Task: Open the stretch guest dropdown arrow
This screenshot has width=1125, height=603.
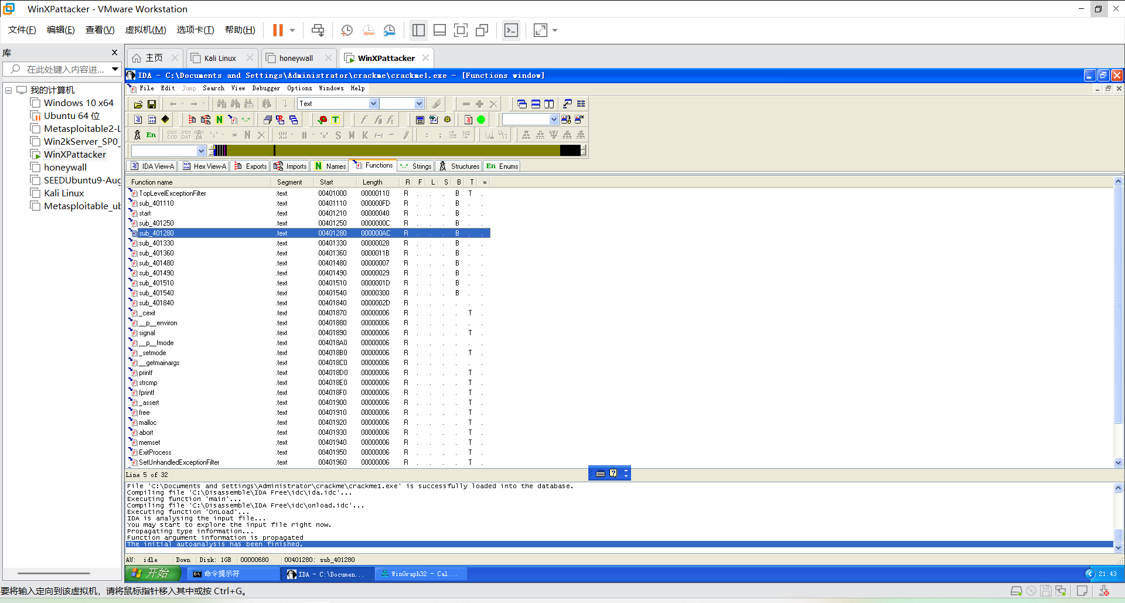Action: [x=555, y=30]
